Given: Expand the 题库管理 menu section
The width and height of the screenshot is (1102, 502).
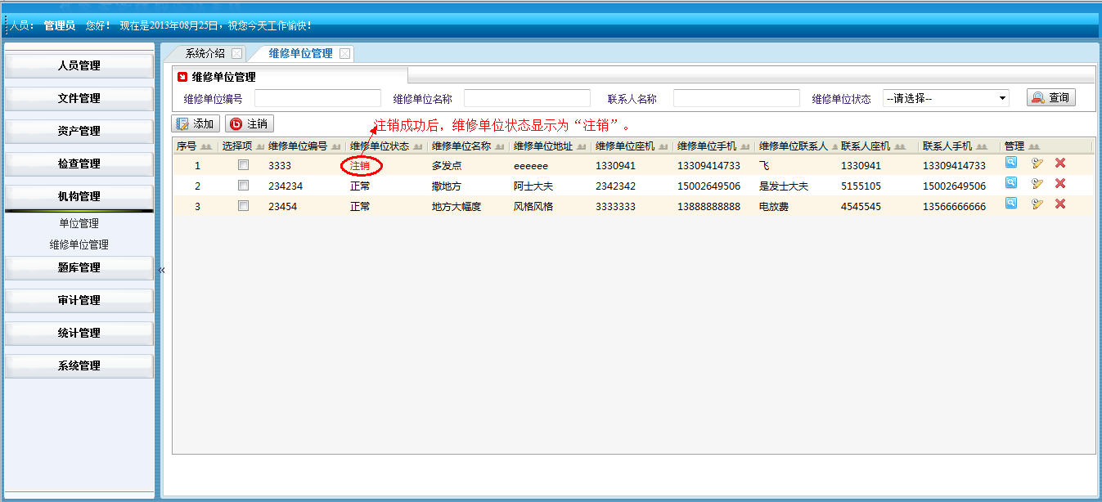Looking at the screenshot, I should pos(79,268).
